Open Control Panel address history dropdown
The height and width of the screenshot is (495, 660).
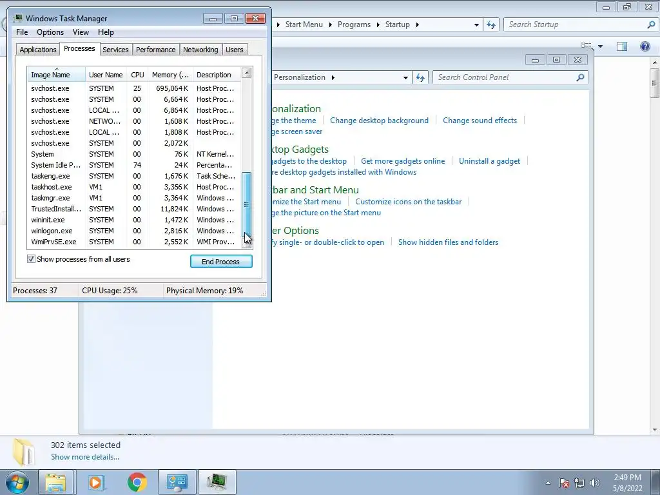pos(405,78)
